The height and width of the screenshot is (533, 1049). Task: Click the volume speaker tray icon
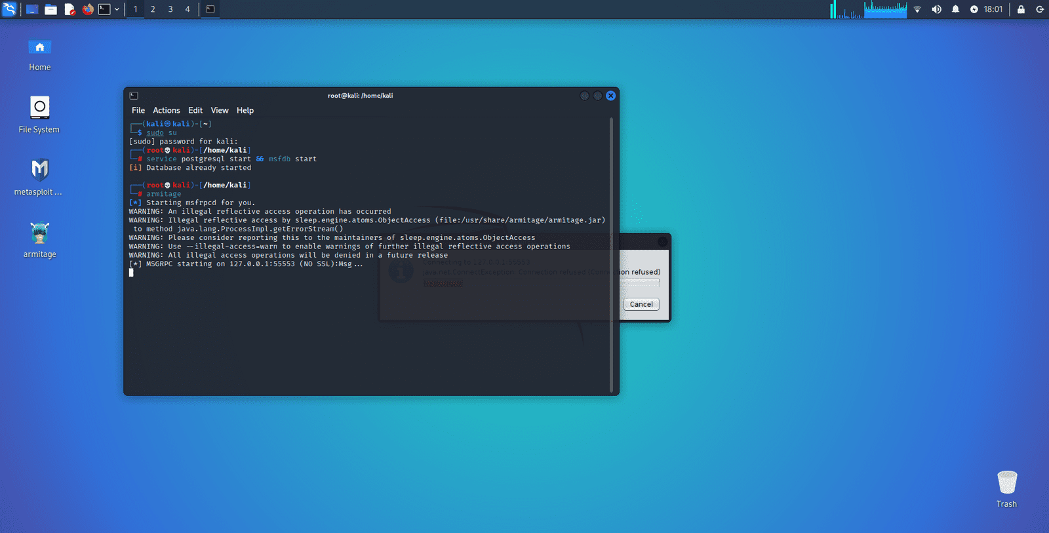coord(936,9)
